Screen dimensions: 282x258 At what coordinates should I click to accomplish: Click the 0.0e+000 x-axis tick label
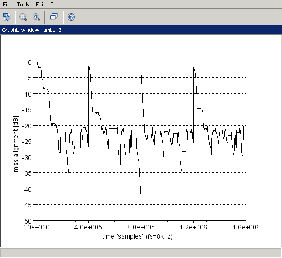[x=36, y=227]
